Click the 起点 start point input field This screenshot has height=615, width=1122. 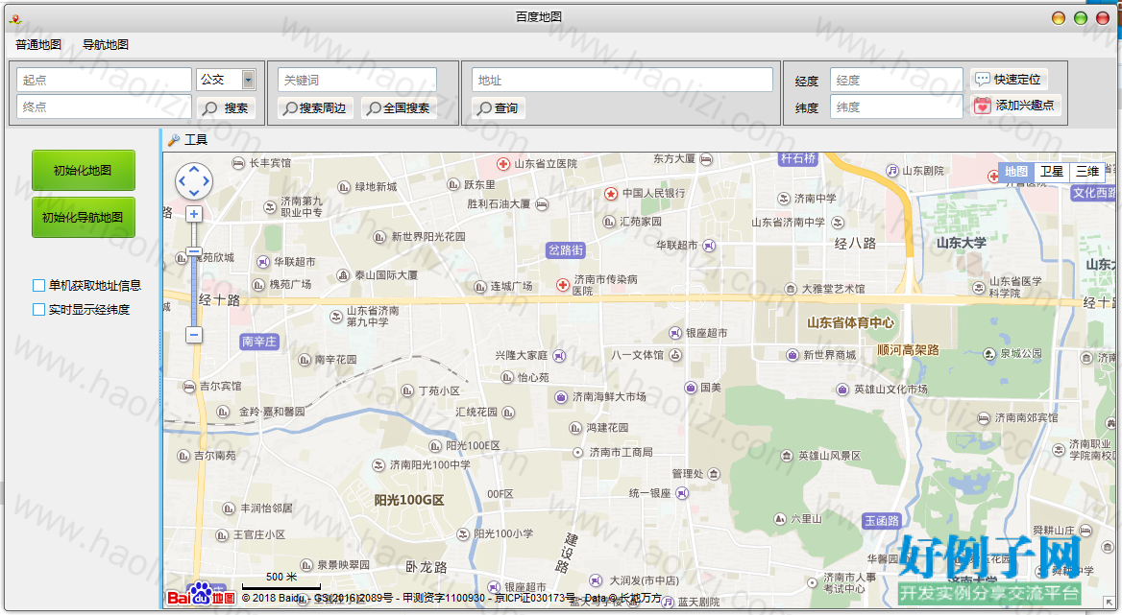[x=104, y=80]
